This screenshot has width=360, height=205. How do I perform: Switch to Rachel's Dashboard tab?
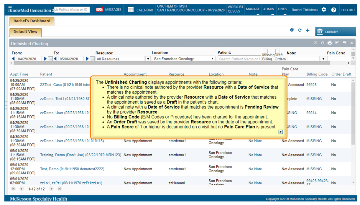click(x=32, y=21)
